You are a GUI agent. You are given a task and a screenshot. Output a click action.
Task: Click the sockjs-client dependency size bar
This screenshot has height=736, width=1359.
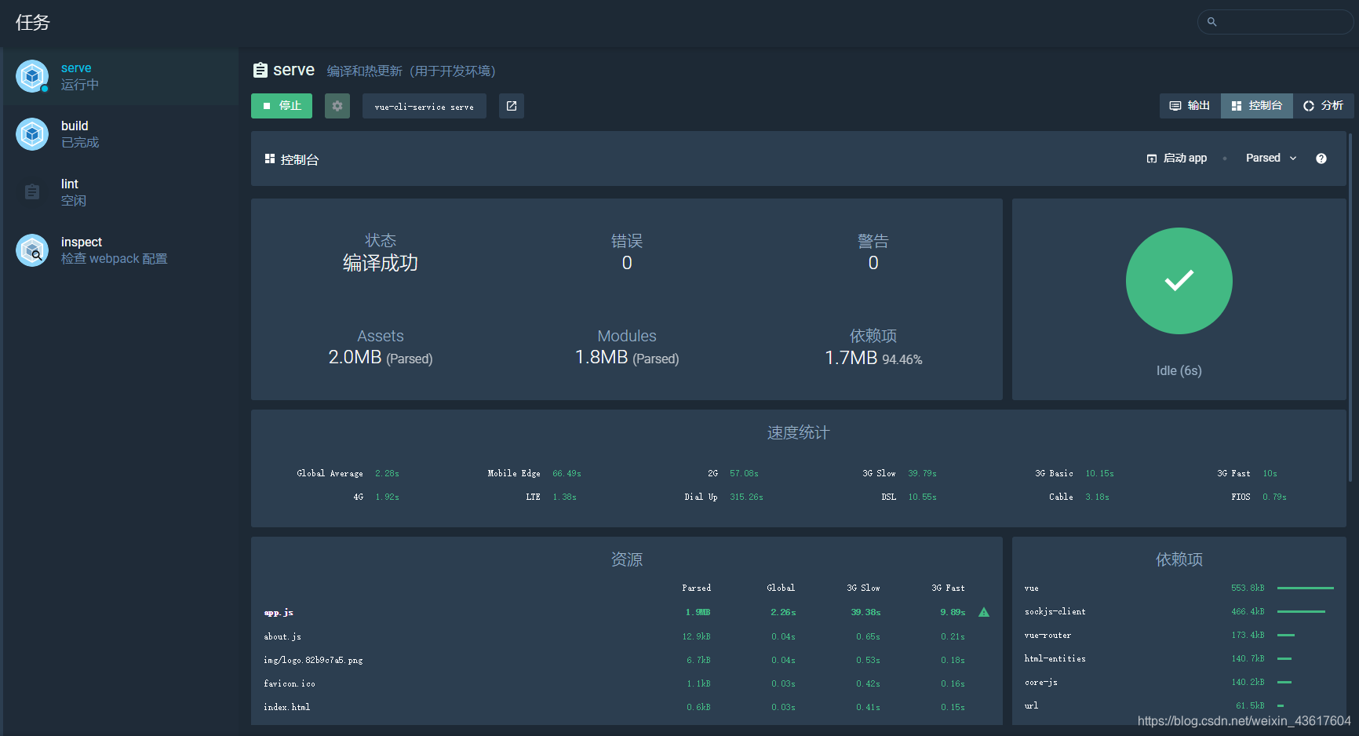[1301, 611]
